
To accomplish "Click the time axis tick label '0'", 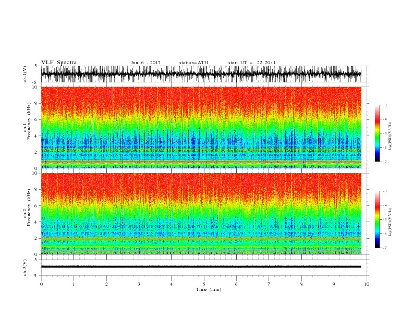I will tap(41, 284).
